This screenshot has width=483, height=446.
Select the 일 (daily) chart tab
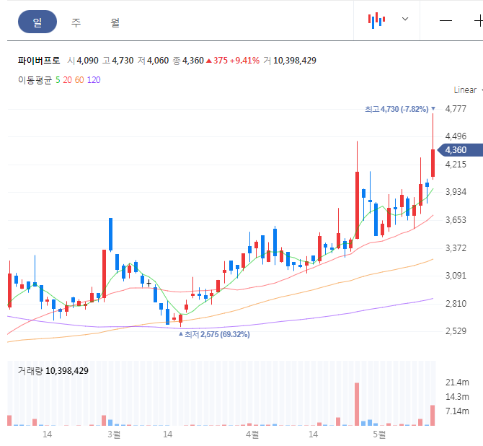37,22
